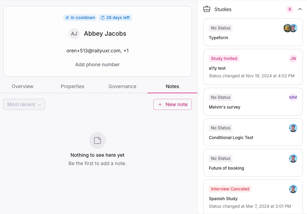Click the Studies count badge showing 9
307x214 pixels.
pyautogui.click(x=290, y=9)
